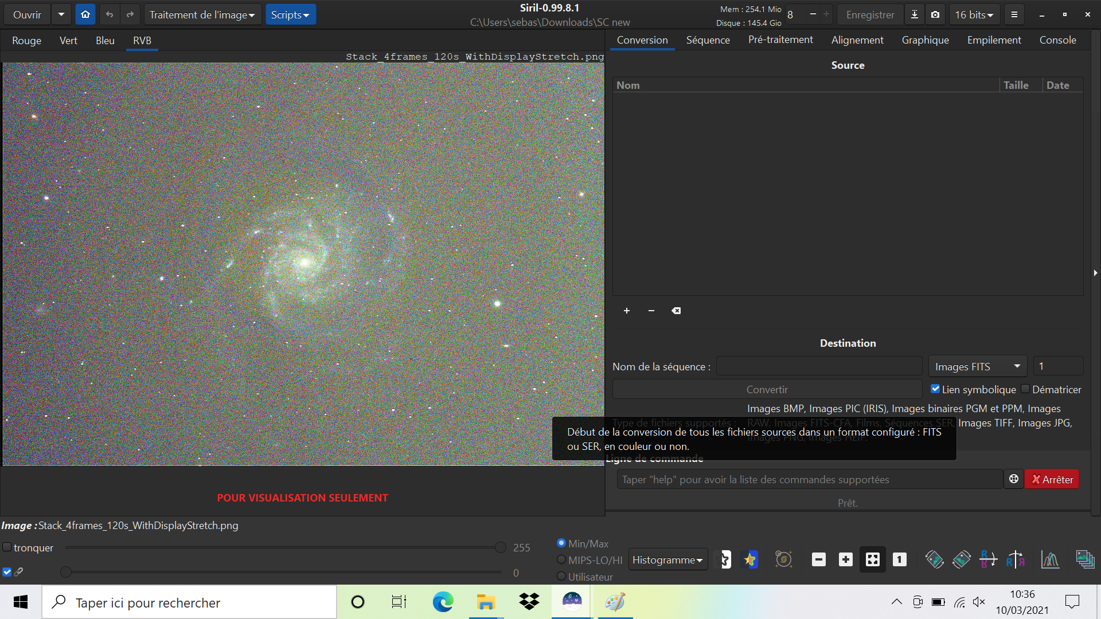Add source files with the plus icon
Image resolution: width=1101 pixels, height=619 pixels.
click(x=627, y=311)
